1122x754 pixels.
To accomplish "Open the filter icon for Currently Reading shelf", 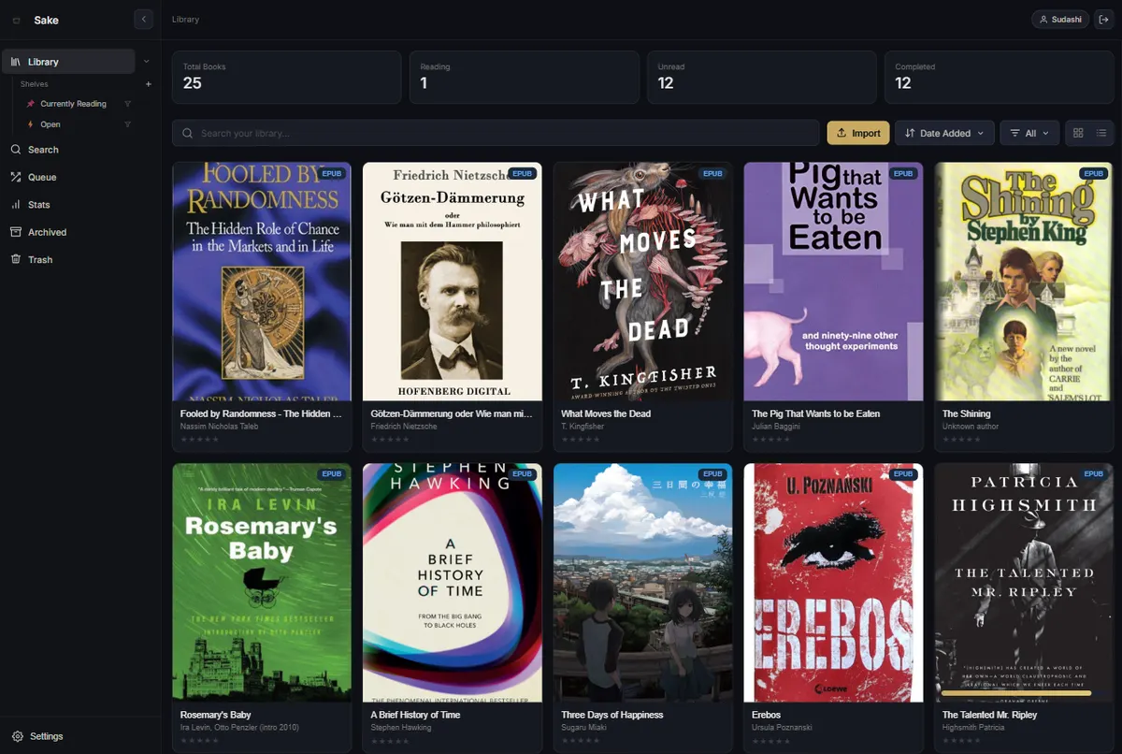I will pos(128,104).
